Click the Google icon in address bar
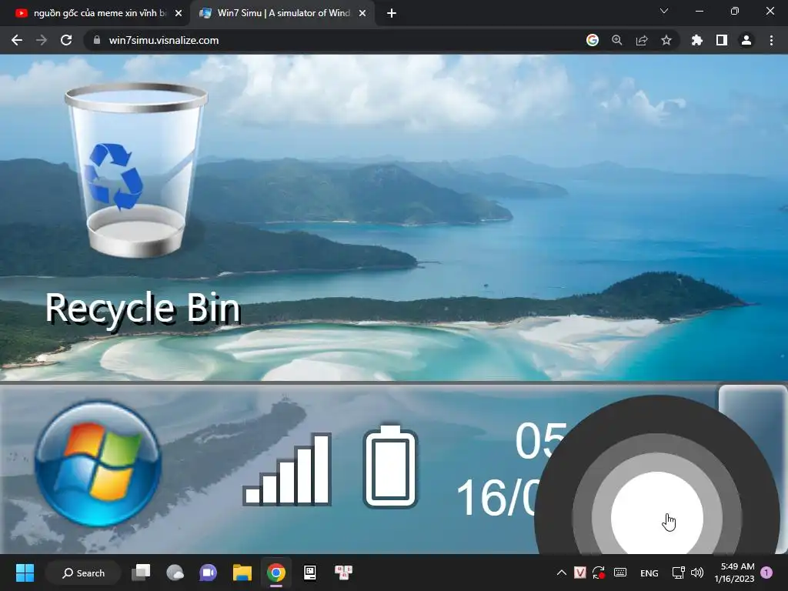Screen dimensions: 788x591 click(x=593, y=40)
